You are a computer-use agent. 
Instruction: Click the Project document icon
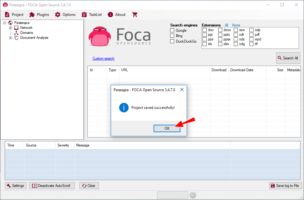pos(7,15)
